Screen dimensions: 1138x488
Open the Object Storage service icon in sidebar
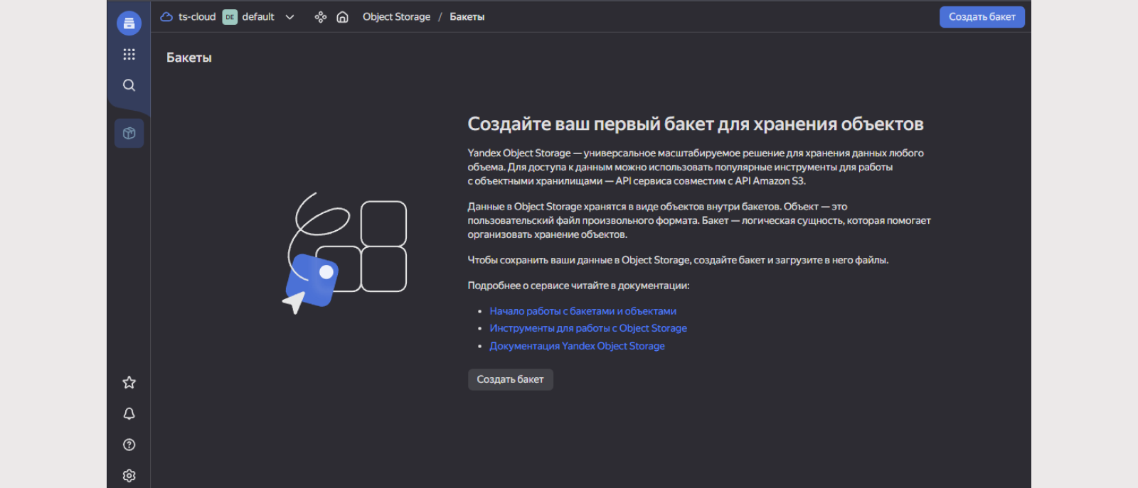tap(129, 23)
